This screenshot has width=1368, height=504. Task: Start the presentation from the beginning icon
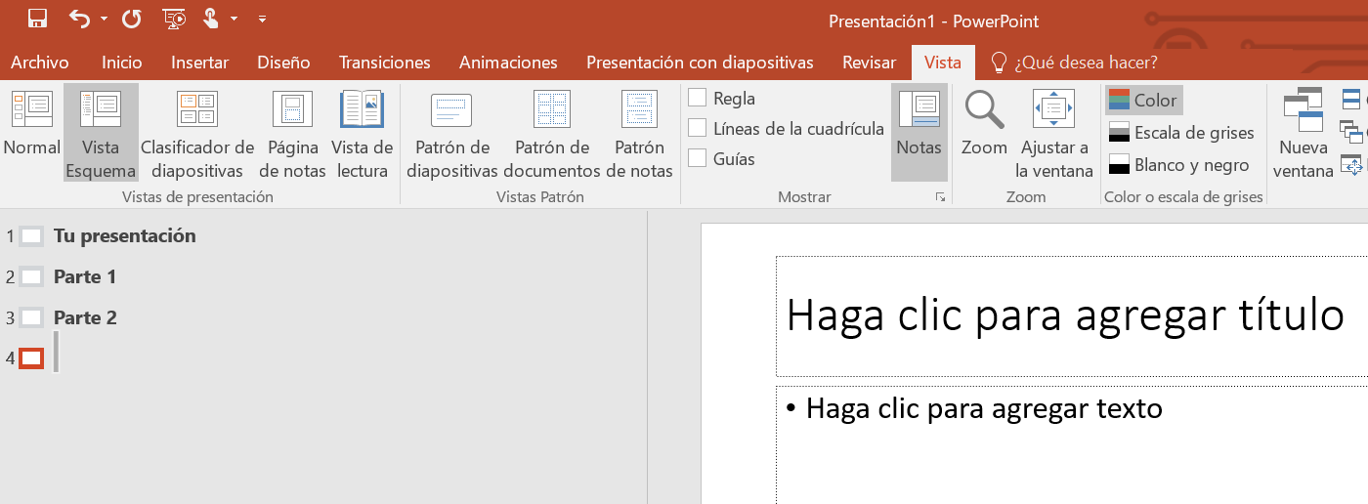[x=175, y=19]
